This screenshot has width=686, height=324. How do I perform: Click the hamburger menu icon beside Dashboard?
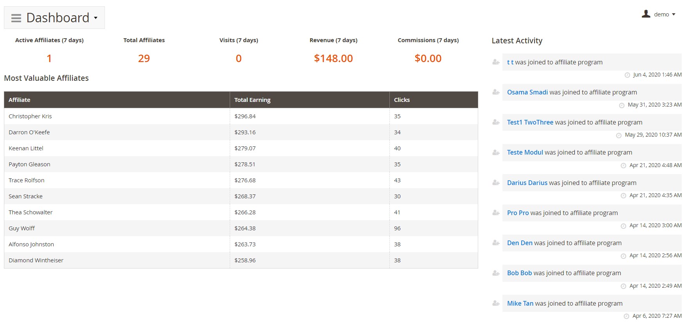(16, 18)
